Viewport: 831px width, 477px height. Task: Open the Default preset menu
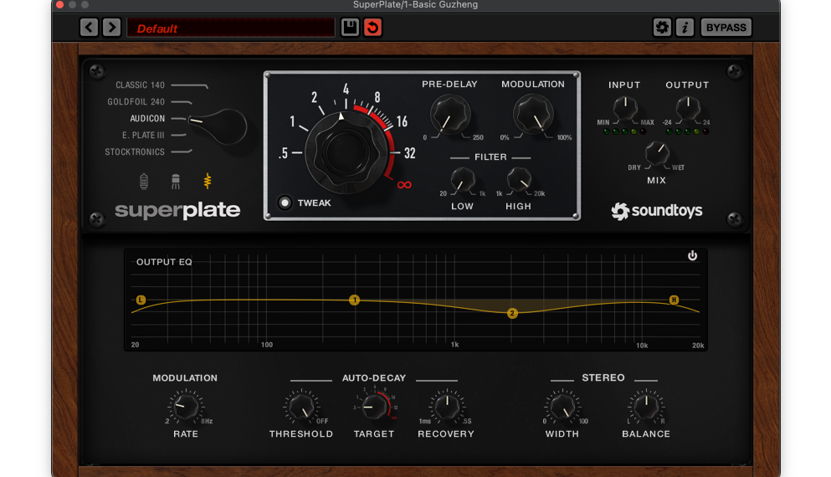pos(230,28)
